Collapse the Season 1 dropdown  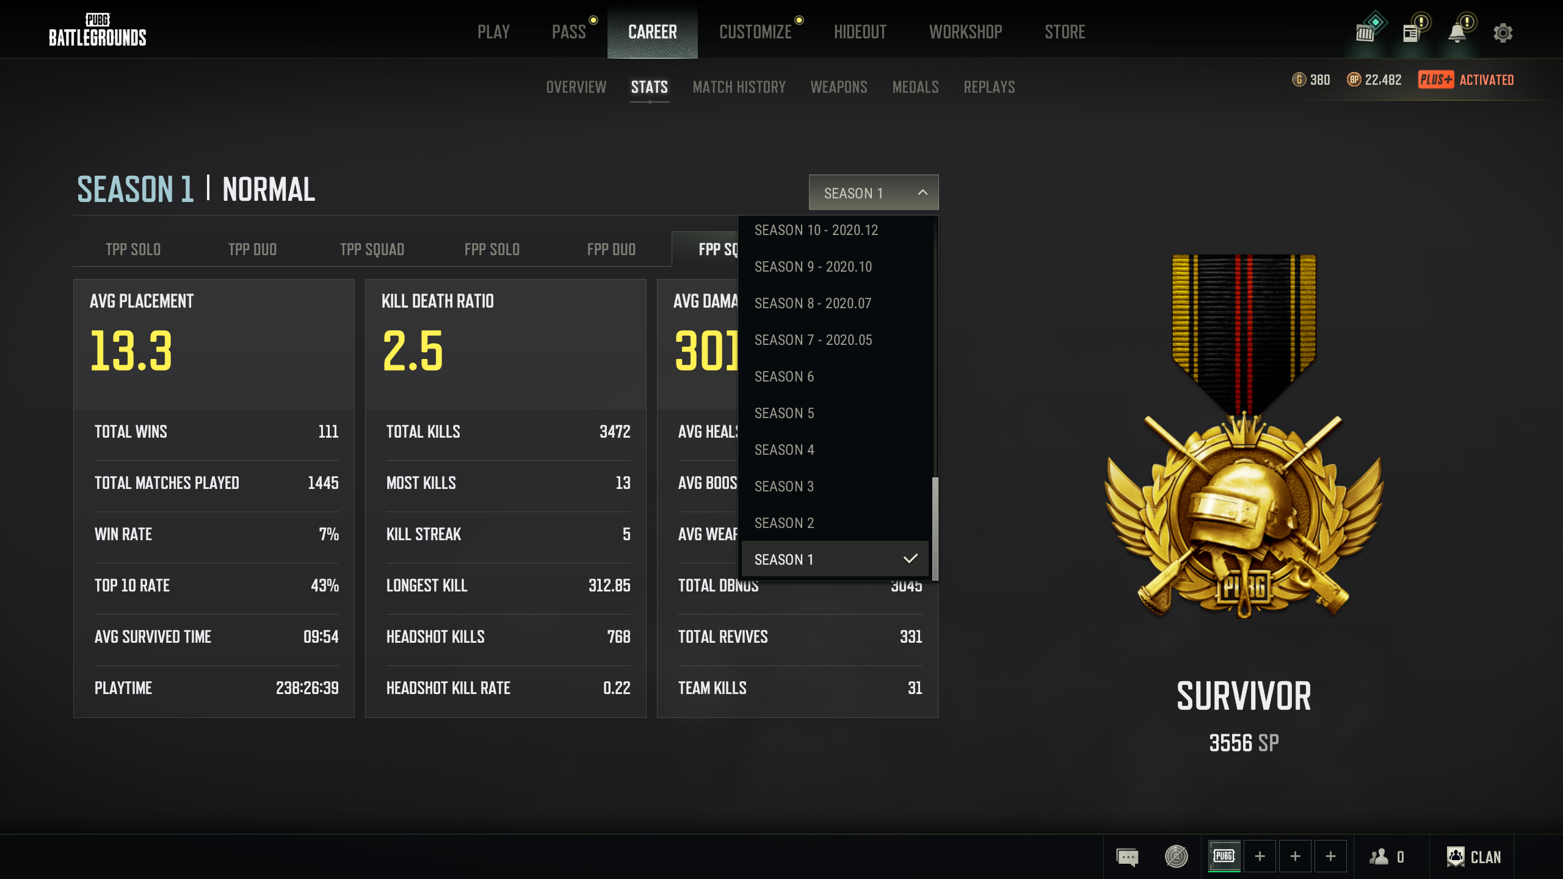click(x=874, y=193)
